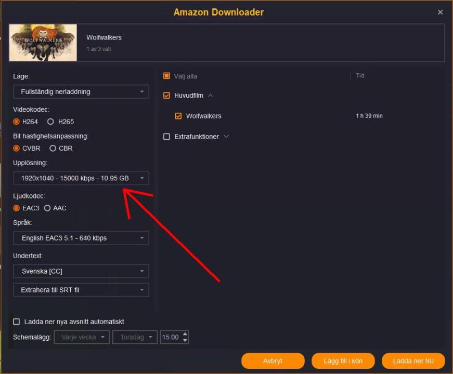Image resolution: width=453 pixels, height=374 pixels.
Task: Uncheck the Huvudfilm checkbox
Action: click(x=167, y=96)
